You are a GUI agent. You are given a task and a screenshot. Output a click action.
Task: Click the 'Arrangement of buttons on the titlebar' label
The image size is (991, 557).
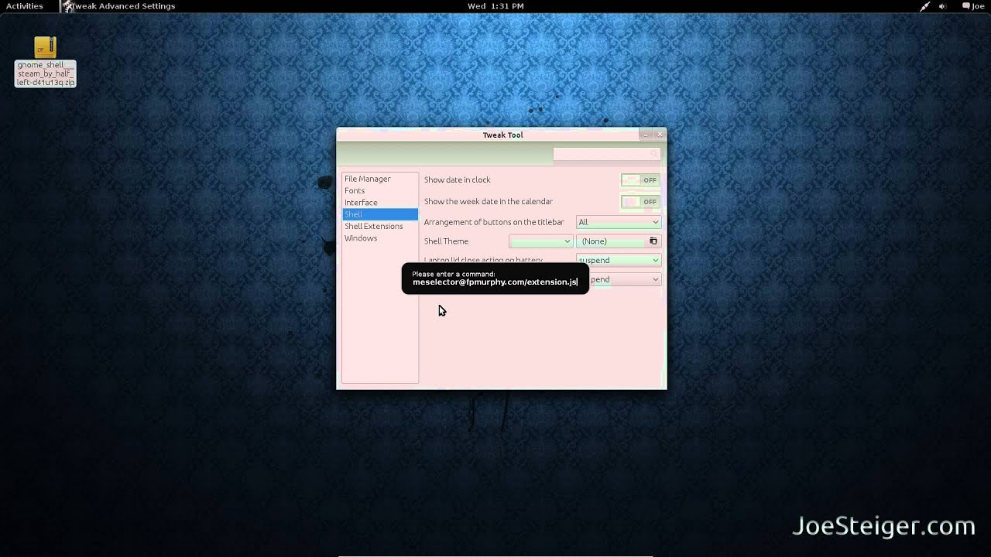494,222
